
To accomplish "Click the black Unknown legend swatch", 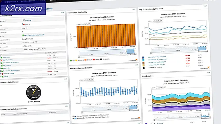I will [101, 59].
